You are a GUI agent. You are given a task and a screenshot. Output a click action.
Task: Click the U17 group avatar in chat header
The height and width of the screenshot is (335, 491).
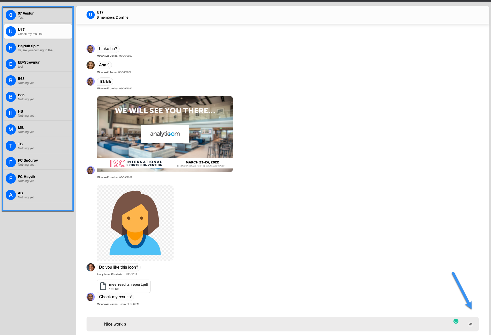click(x=90, y=15)
